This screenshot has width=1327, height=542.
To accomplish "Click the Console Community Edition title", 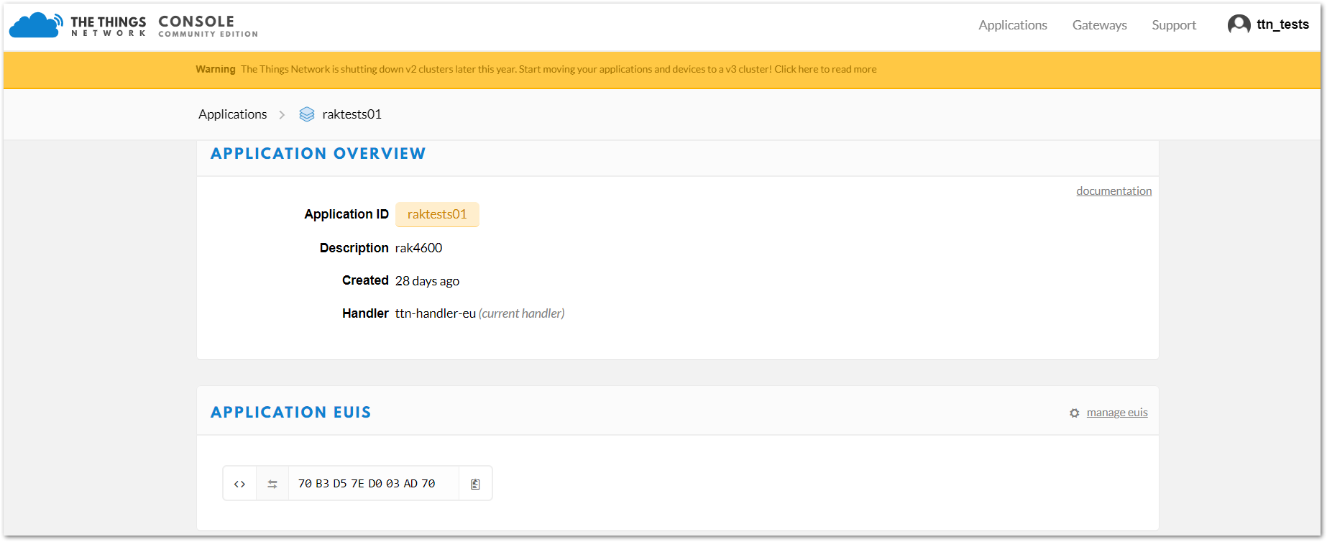I will 208,26.
